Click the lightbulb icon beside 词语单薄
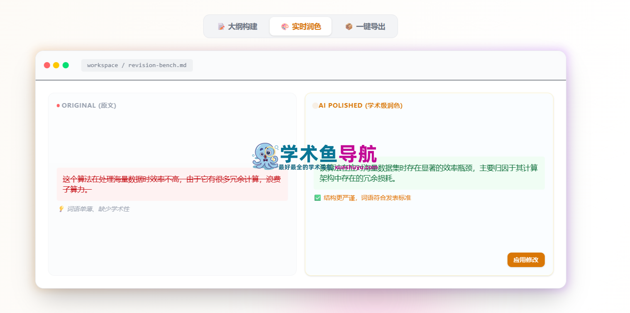This screenshot has width=630, height=313. point(61,209)
